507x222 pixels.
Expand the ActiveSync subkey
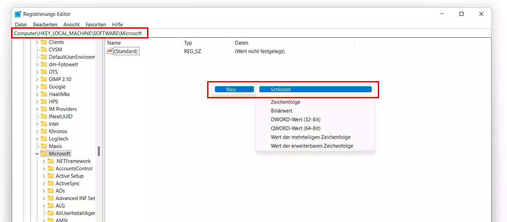pyautogui.click(x=44, y=183)
